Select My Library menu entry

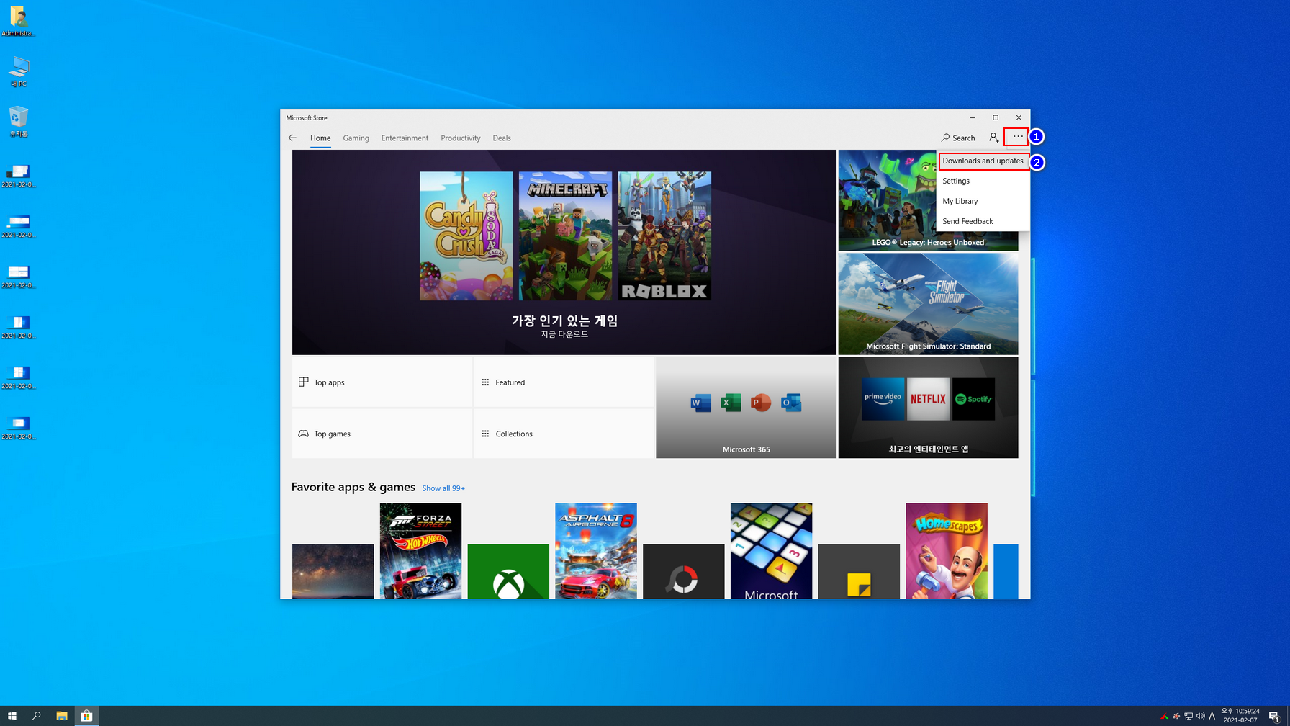coord(983,201)
